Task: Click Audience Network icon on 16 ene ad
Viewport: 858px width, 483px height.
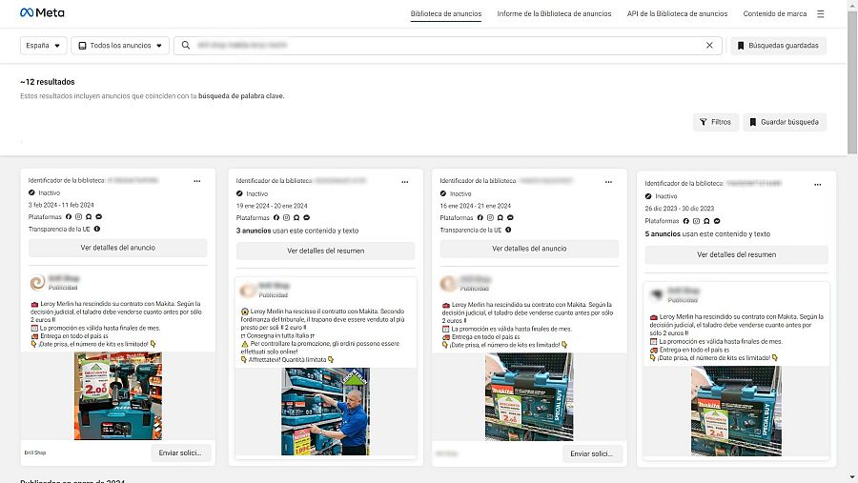Action: 500,218
